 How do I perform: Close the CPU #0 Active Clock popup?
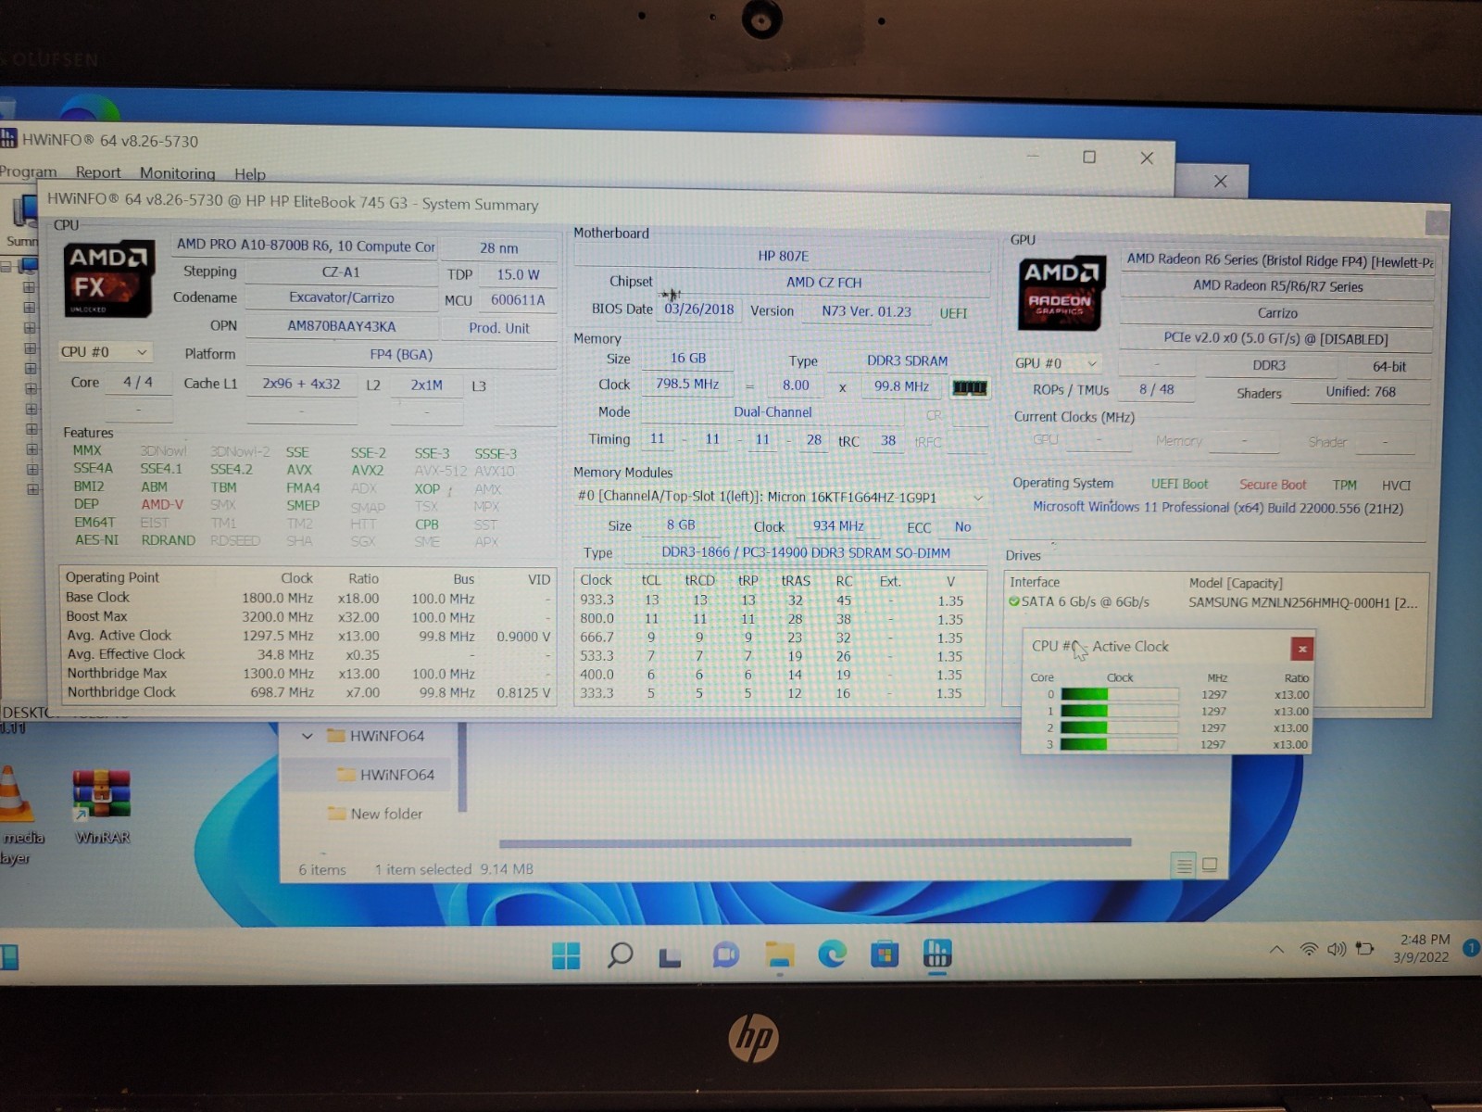tap(1301, 649)
